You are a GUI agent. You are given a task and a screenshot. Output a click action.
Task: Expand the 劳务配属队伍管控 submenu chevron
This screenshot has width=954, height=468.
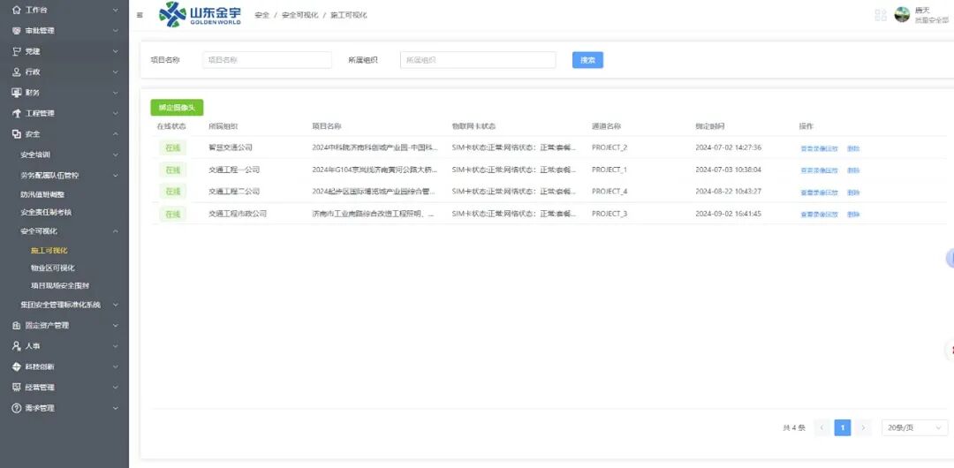[116, 175]
